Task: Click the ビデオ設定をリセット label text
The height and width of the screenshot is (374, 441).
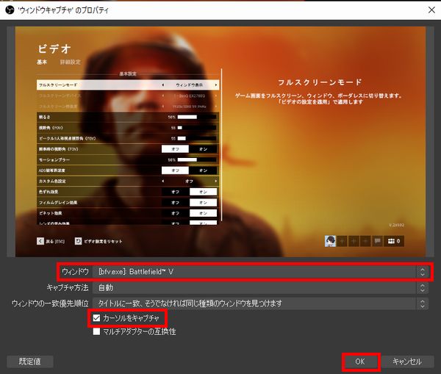Action: 103,241
